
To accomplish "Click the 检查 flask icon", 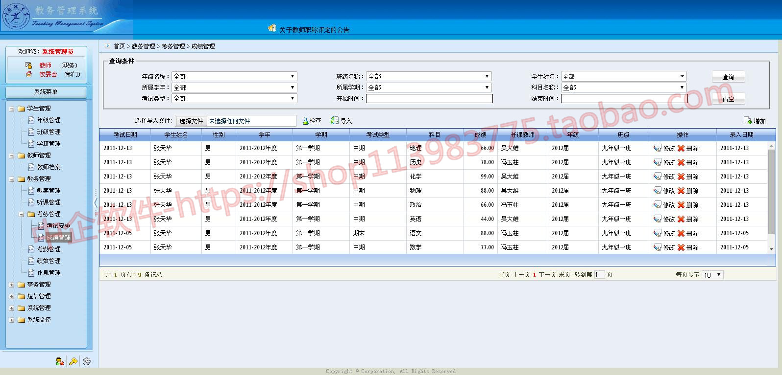I will pyautogui.click(x=305, y=121).
